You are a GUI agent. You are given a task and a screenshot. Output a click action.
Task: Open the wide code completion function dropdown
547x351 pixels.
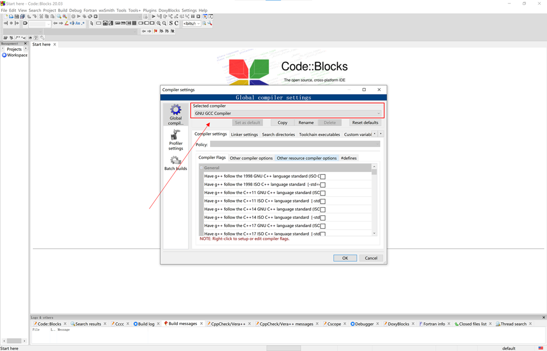pyautogui.click(x=91, y=31)
